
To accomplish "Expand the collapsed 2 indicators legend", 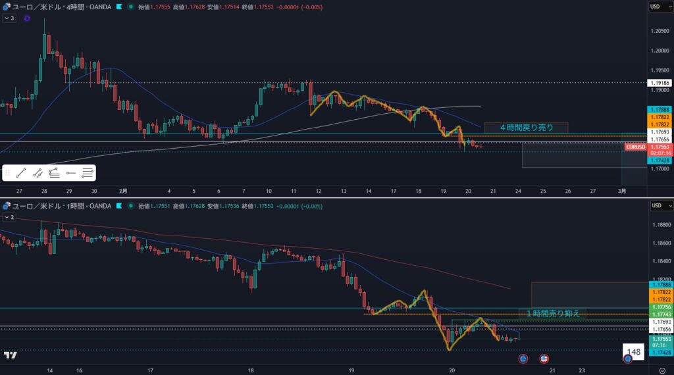I will pos(9,216).
